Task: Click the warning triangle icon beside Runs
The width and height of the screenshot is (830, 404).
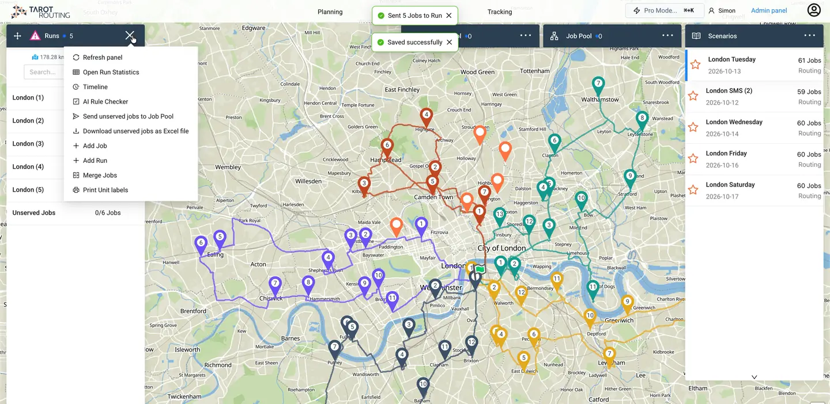Action: coord(35,36)
